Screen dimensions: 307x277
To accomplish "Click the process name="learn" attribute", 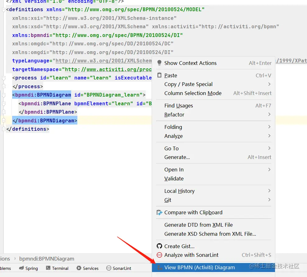I will click(x=93, y=78).
